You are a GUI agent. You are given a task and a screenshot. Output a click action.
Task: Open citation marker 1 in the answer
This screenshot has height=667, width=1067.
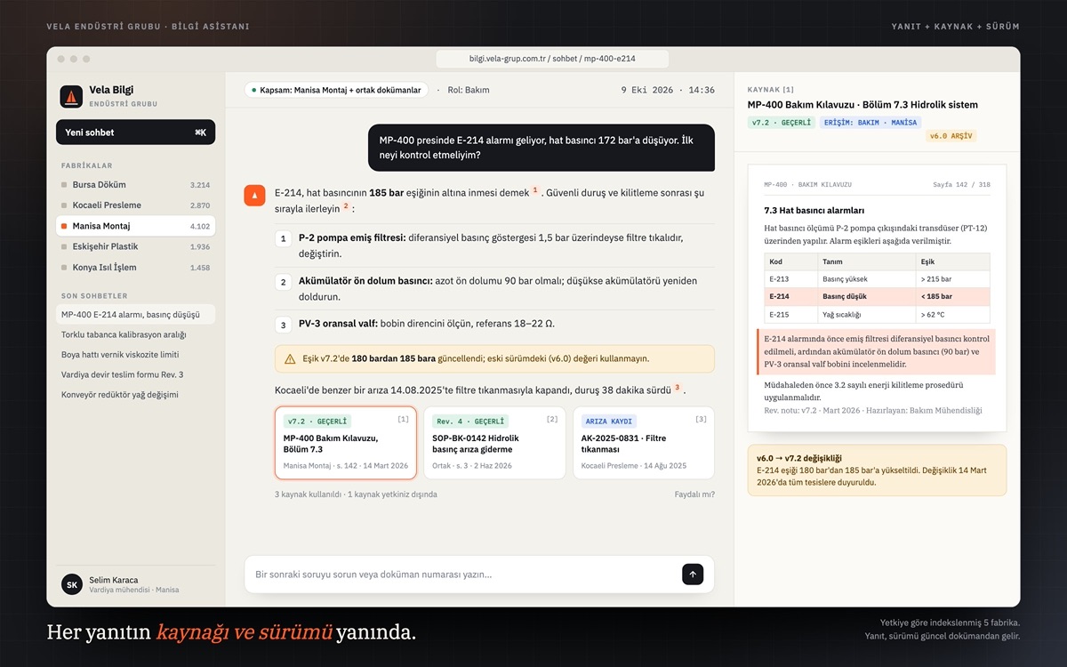535,189
